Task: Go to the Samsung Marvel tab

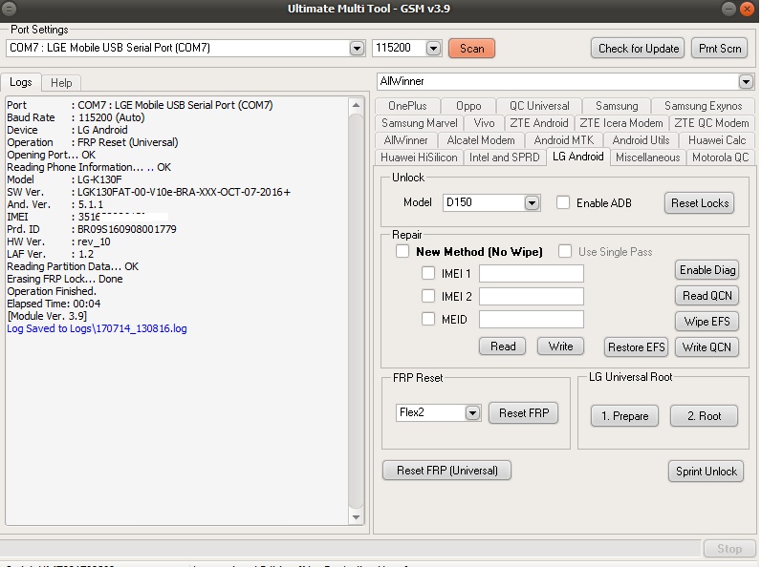Action: (420, 123)
